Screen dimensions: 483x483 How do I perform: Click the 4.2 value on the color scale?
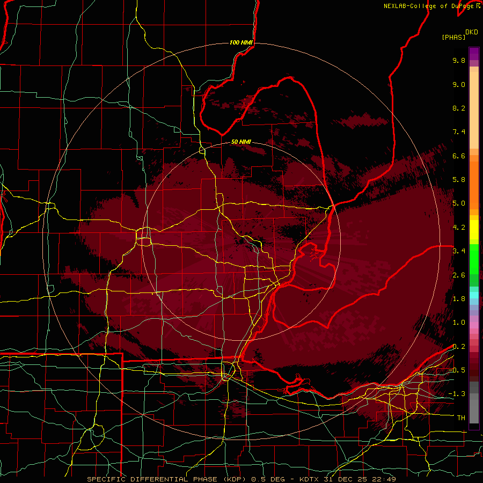coord(459,228)
